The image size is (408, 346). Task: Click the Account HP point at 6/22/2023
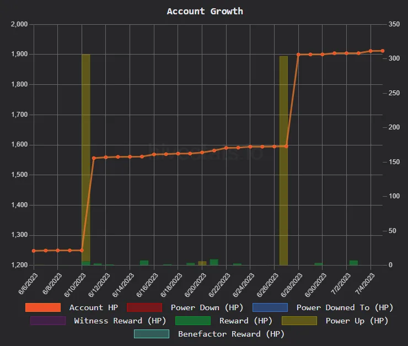pyautogui.click(x=226, y=148)
